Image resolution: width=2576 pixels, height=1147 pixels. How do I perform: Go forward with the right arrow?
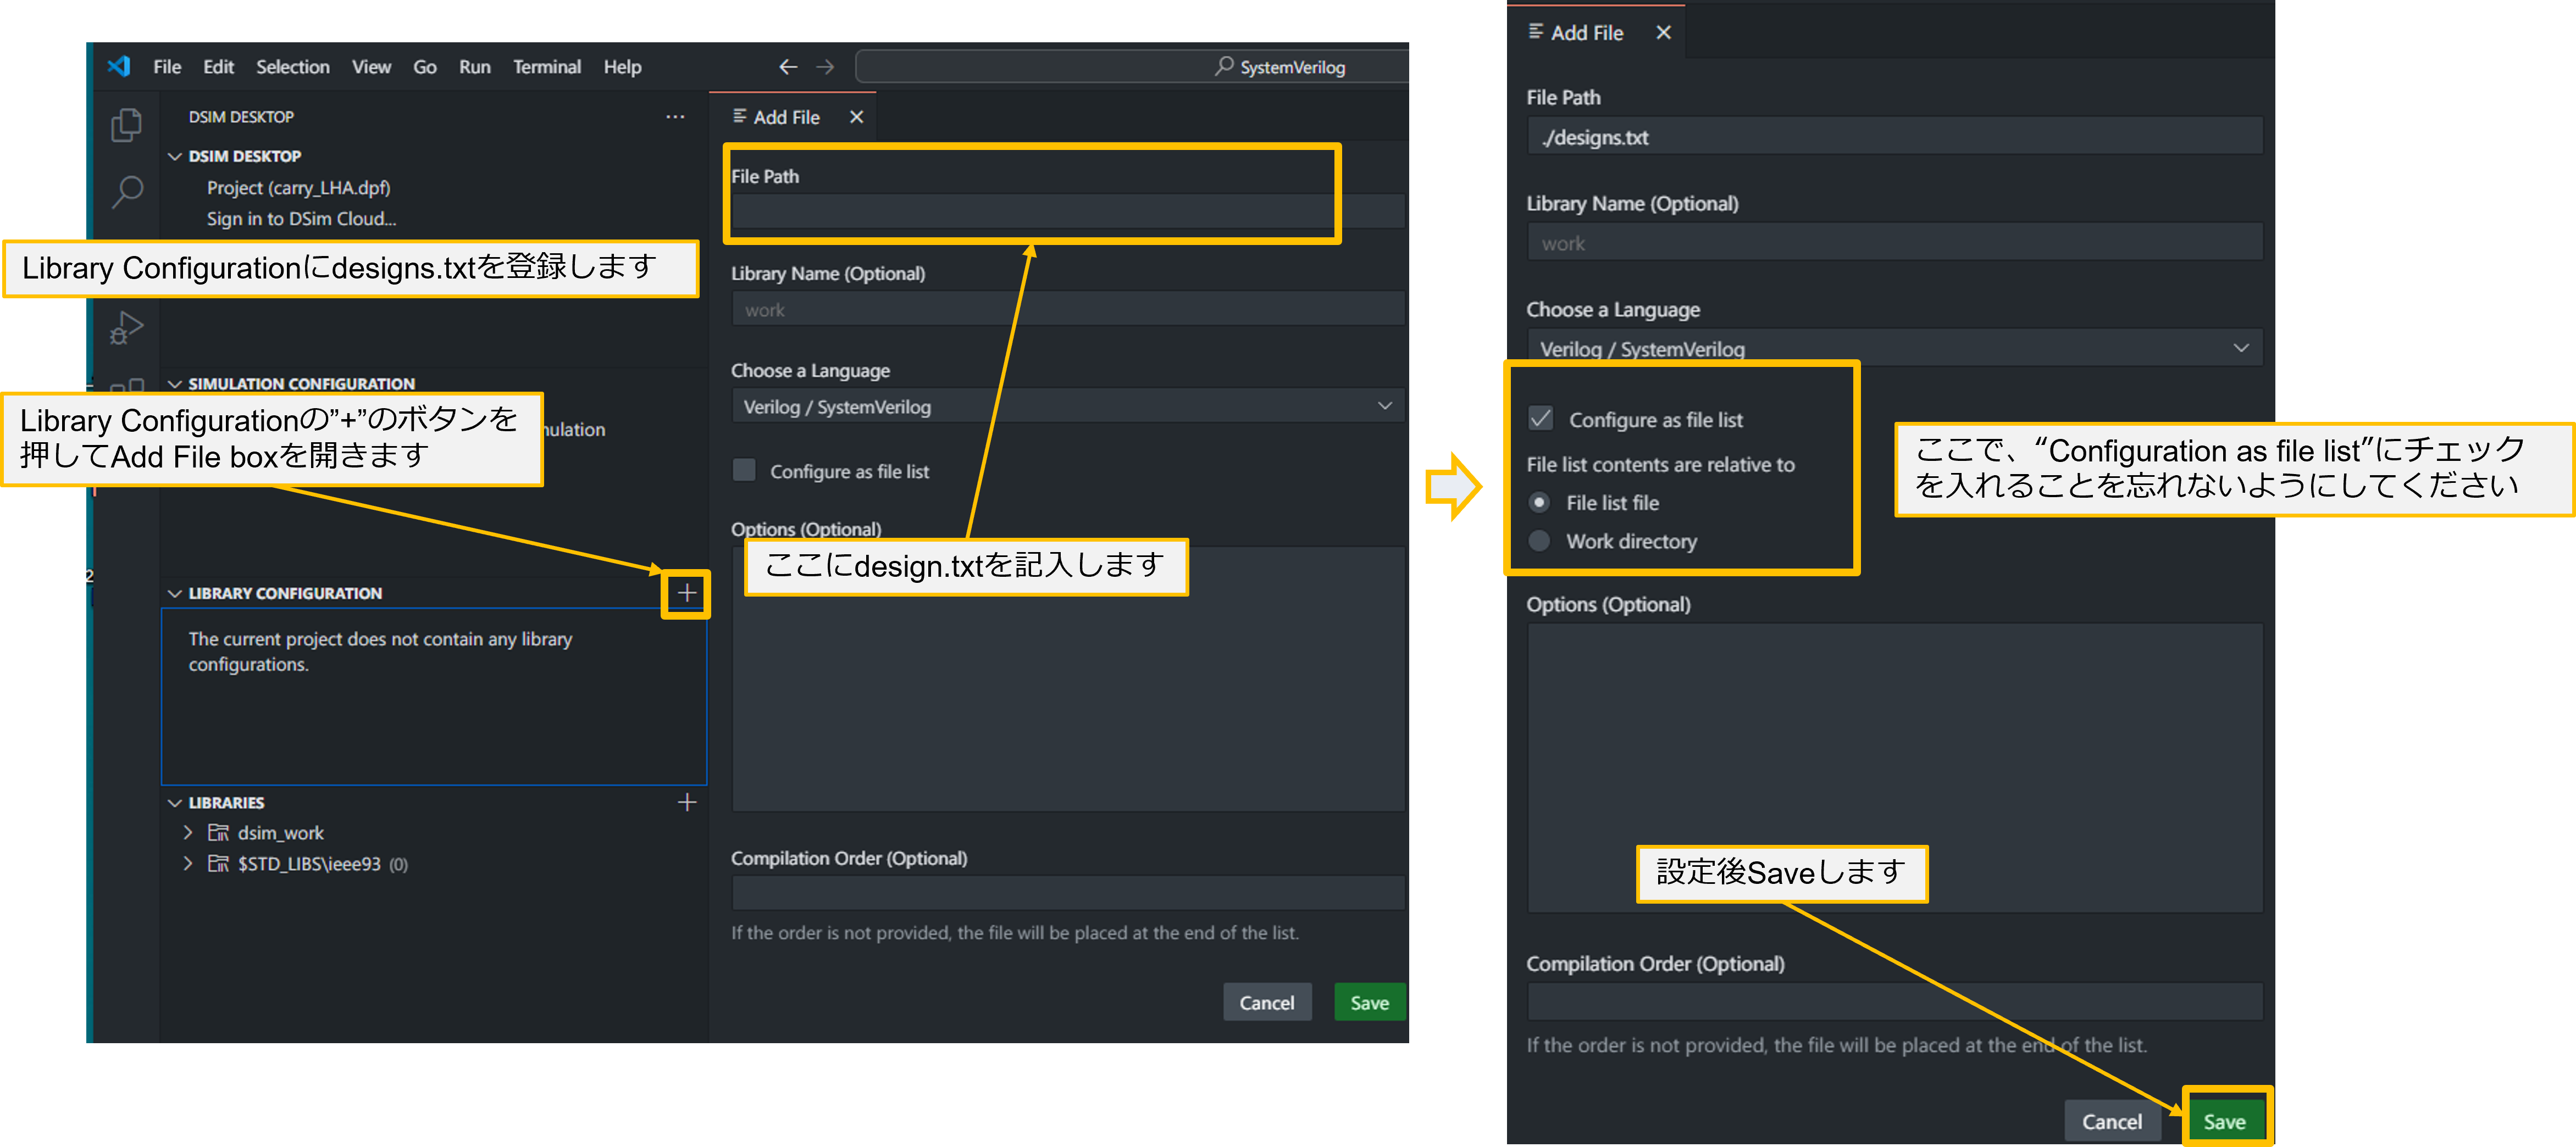point(825,67)
